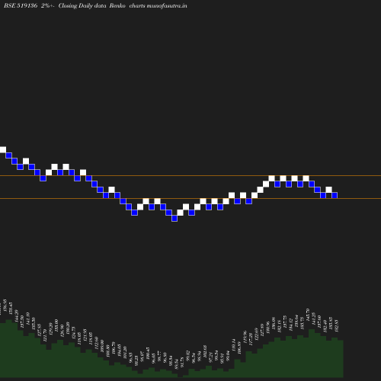Click the '110.14' price label

(233, 345)
